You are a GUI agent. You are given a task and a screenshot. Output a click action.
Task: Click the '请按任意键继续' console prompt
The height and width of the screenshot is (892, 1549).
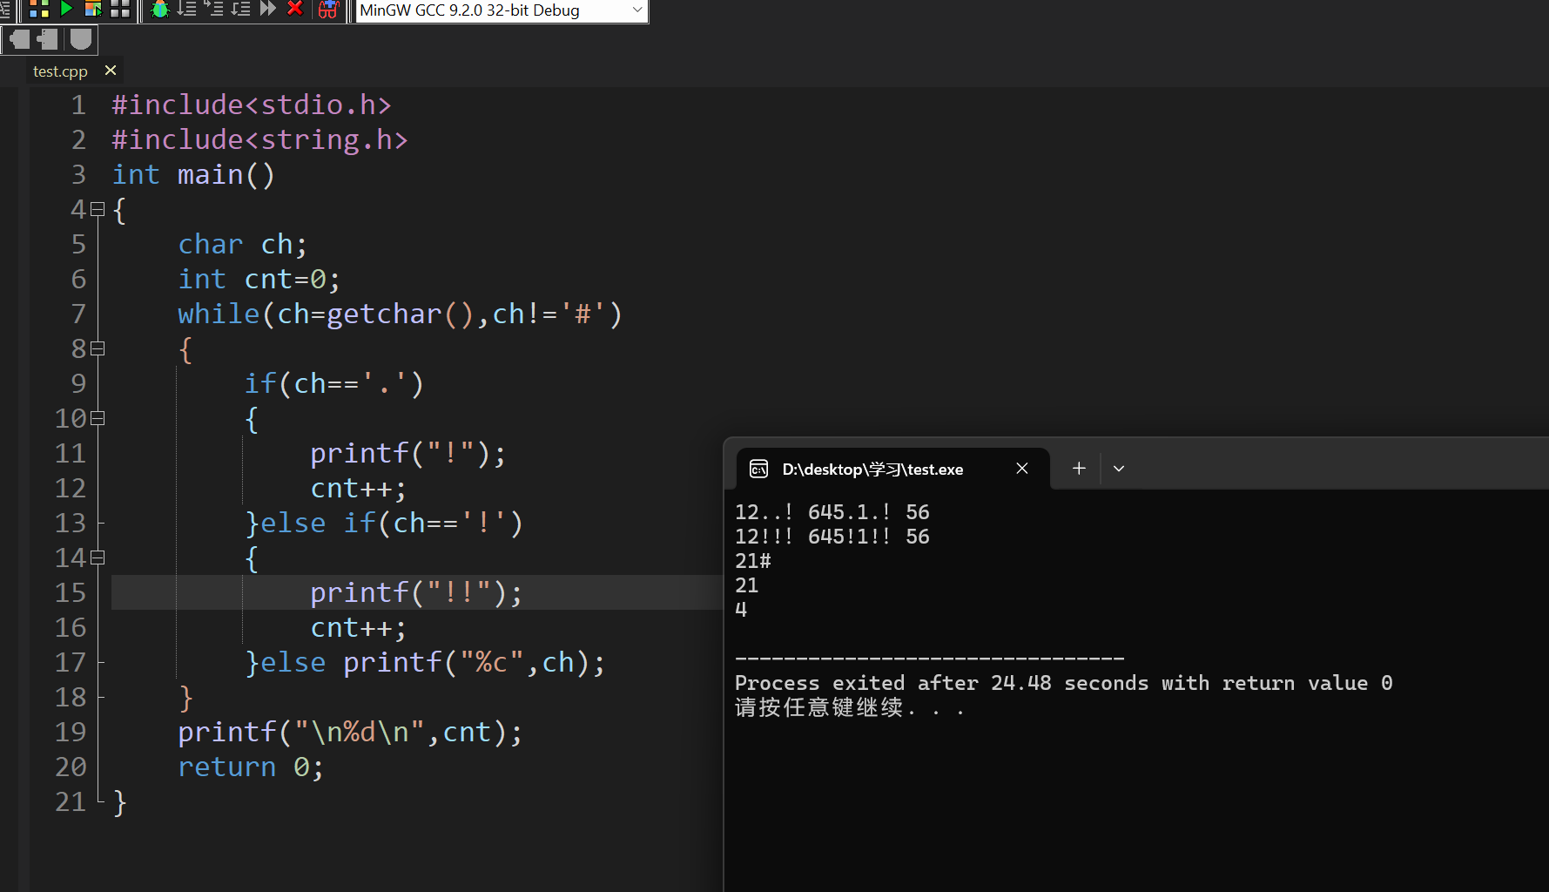850,707
